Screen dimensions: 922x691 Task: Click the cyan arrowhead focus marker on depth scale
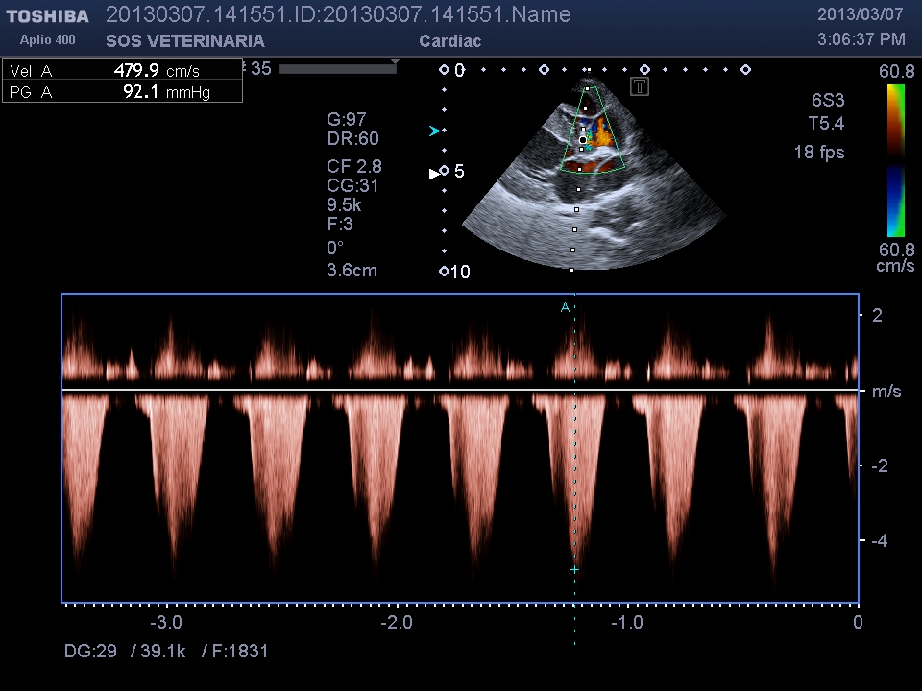click(x=435, y=131)
